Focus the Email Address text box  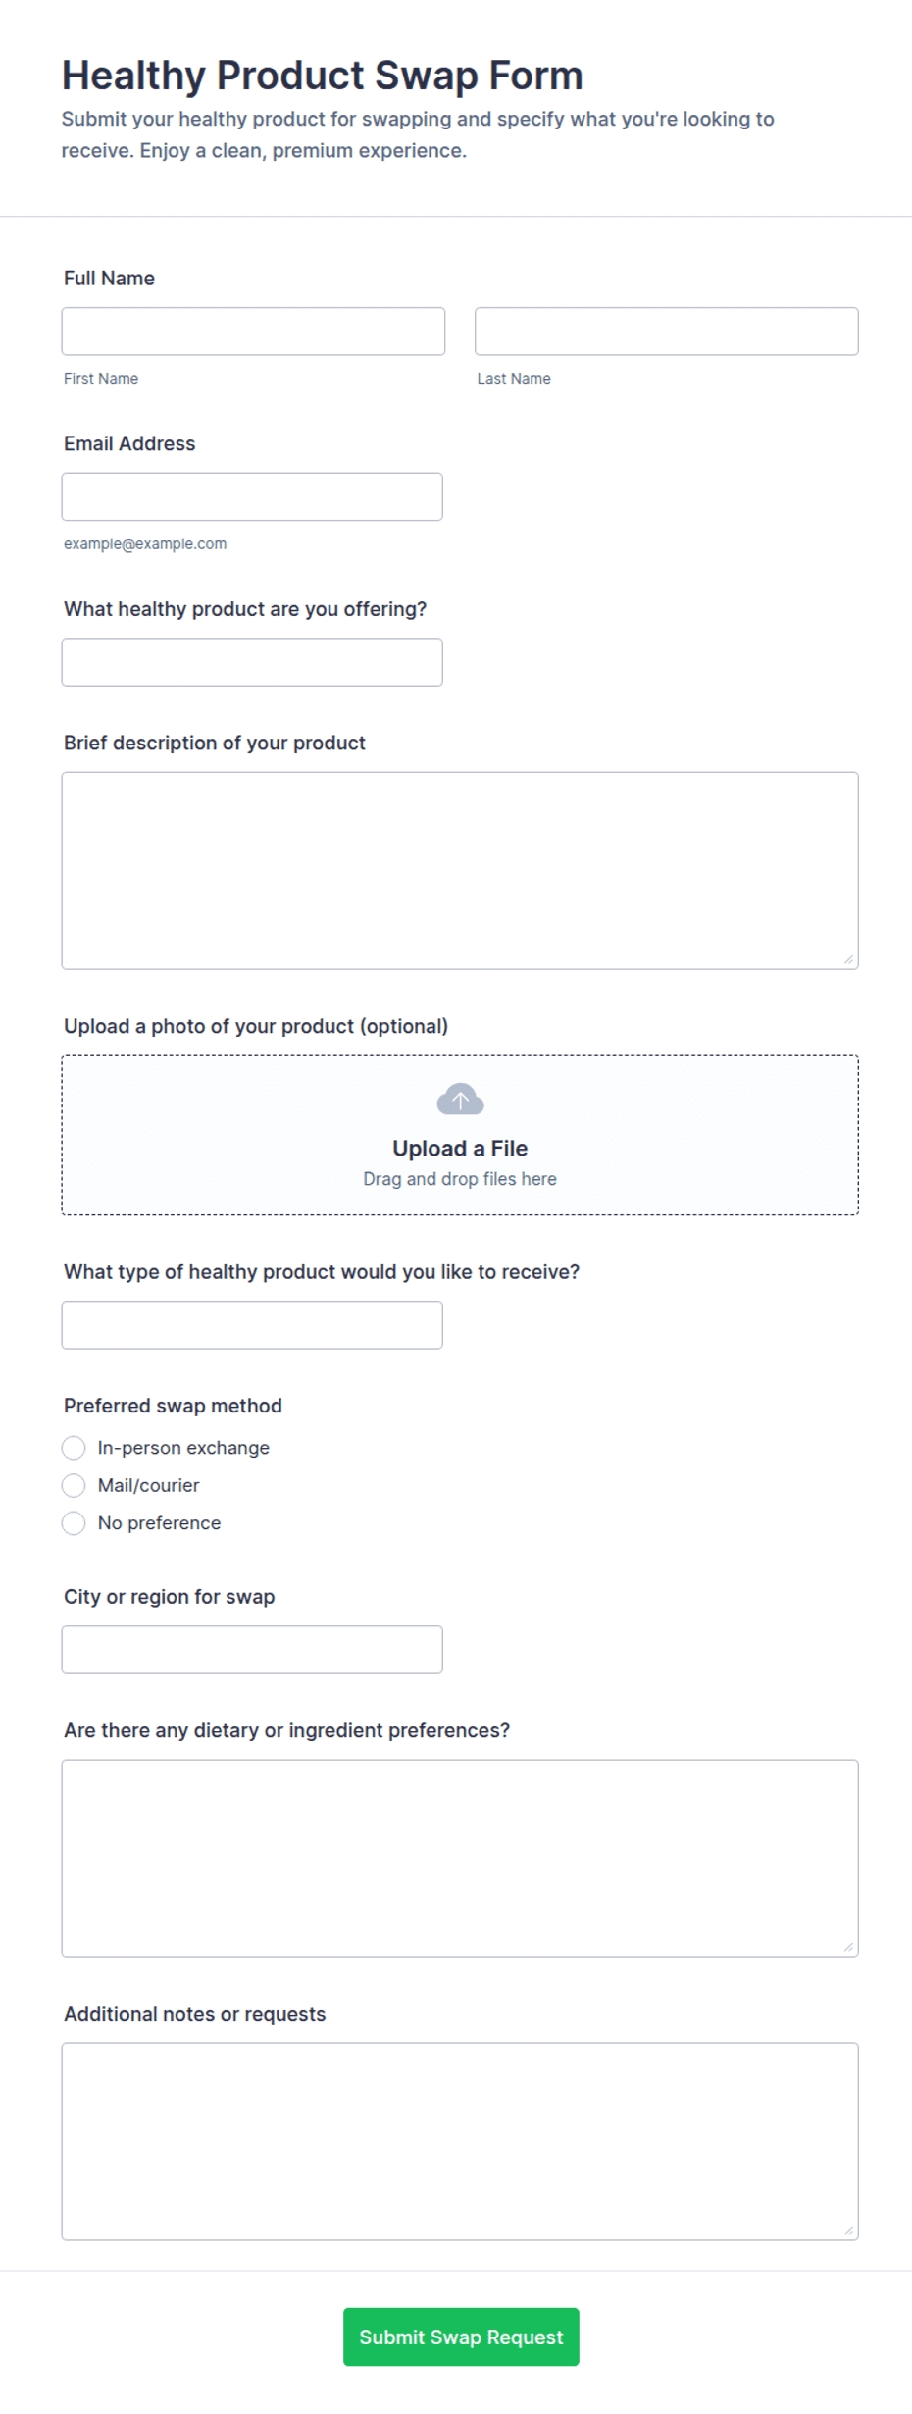coord(252,496)
